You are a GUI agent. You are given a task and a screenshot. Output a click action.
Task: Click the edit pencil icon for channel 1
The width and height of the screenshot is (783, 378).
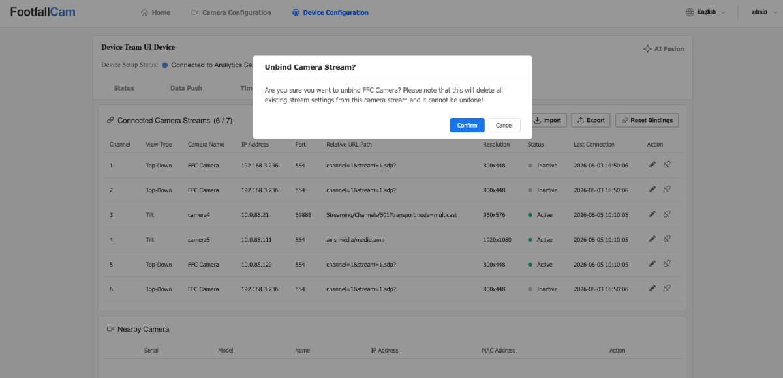652,165
